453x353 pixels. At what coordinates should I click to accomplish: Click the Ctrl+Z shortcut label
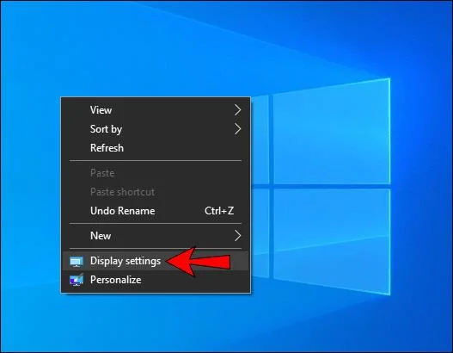pyautogui.click(x=219, y=211)
